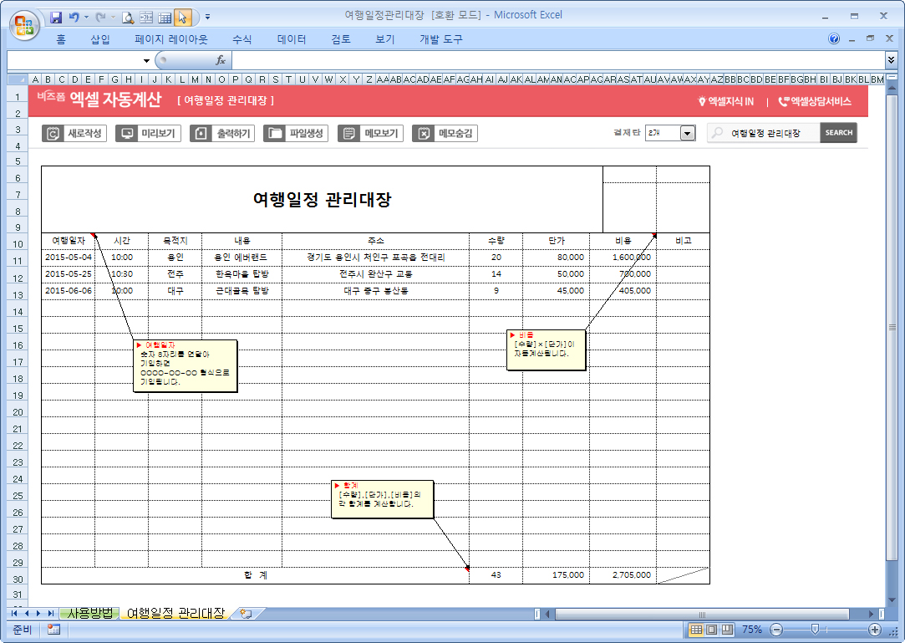The width and height of the screenshot is (905, 643).
Task: Click the SEARCH button
Action: (x=839, y=133)
